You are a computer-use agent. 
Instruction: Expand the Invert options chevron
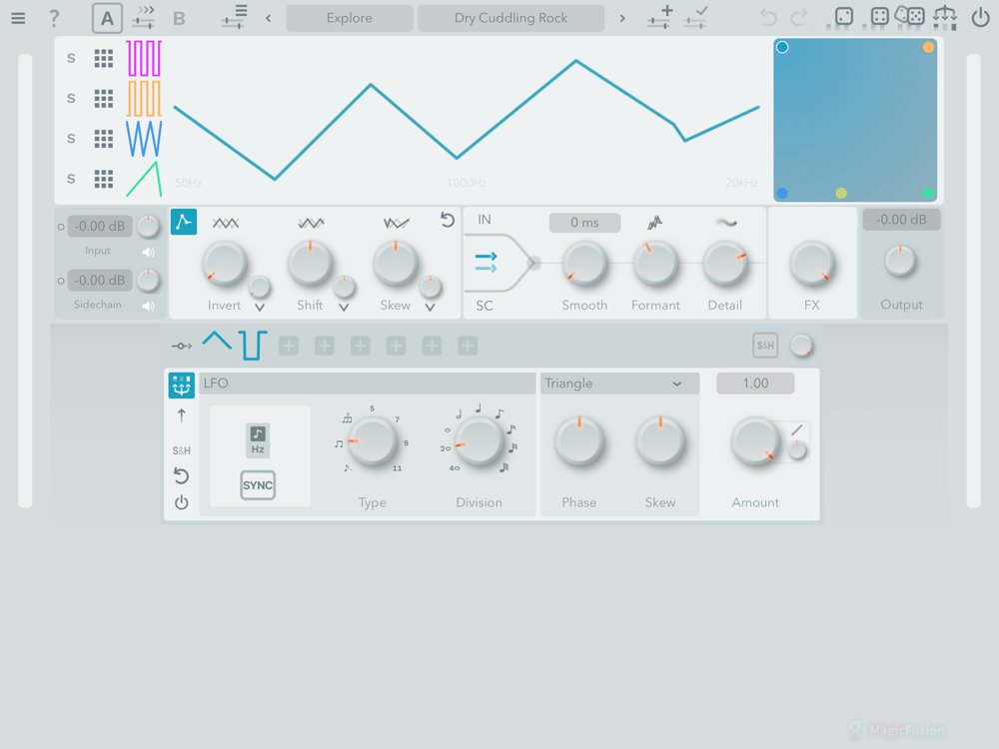[260, 308]
